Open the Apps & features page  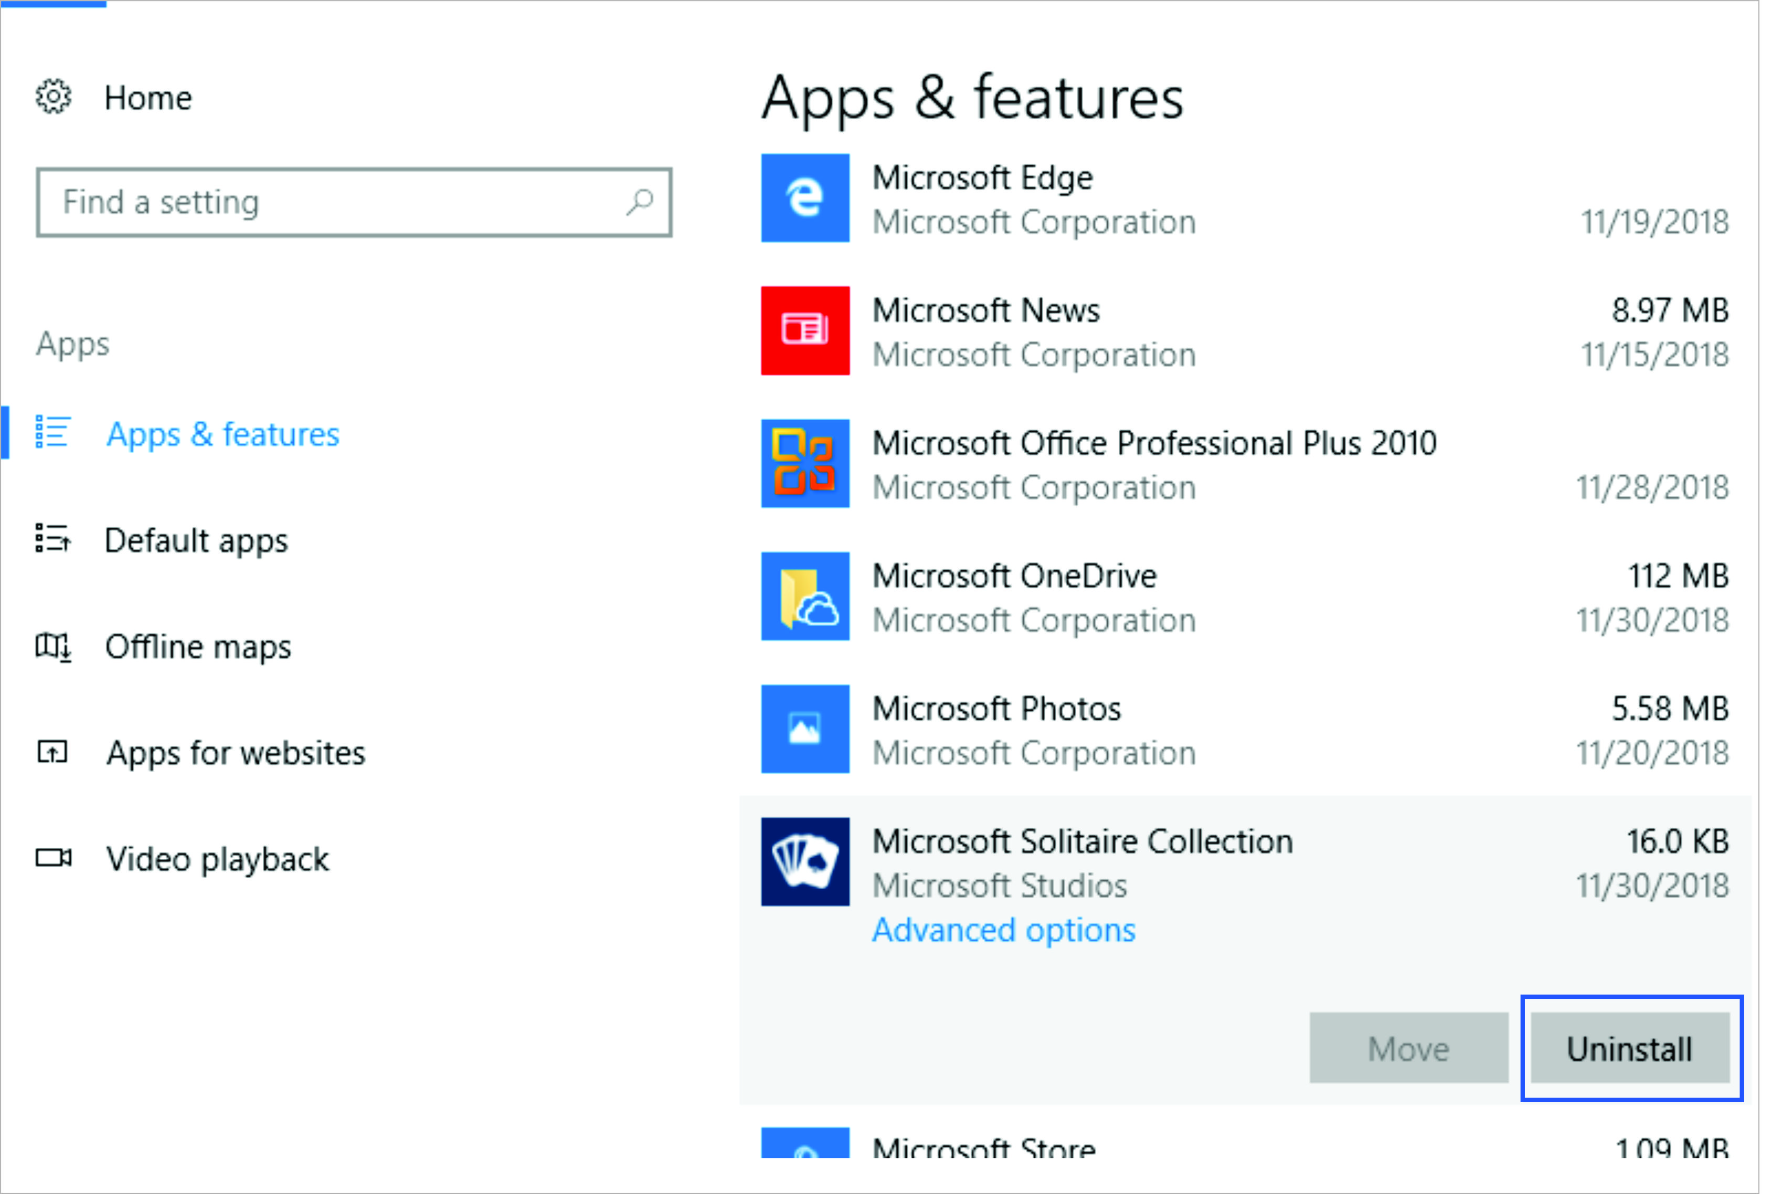(x=222, y=434)
